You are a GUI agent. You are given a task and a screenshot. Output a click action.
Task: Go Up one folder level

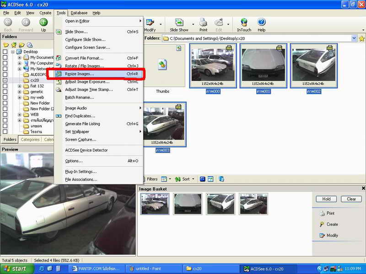coord(43,22)
